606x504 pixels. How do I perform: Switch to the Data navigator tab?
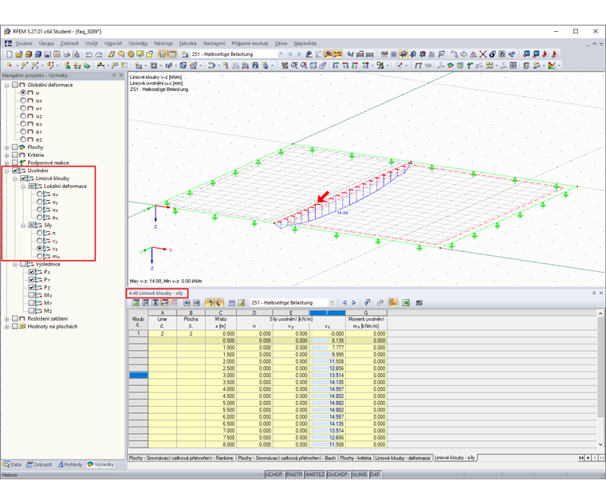point(13,465)
